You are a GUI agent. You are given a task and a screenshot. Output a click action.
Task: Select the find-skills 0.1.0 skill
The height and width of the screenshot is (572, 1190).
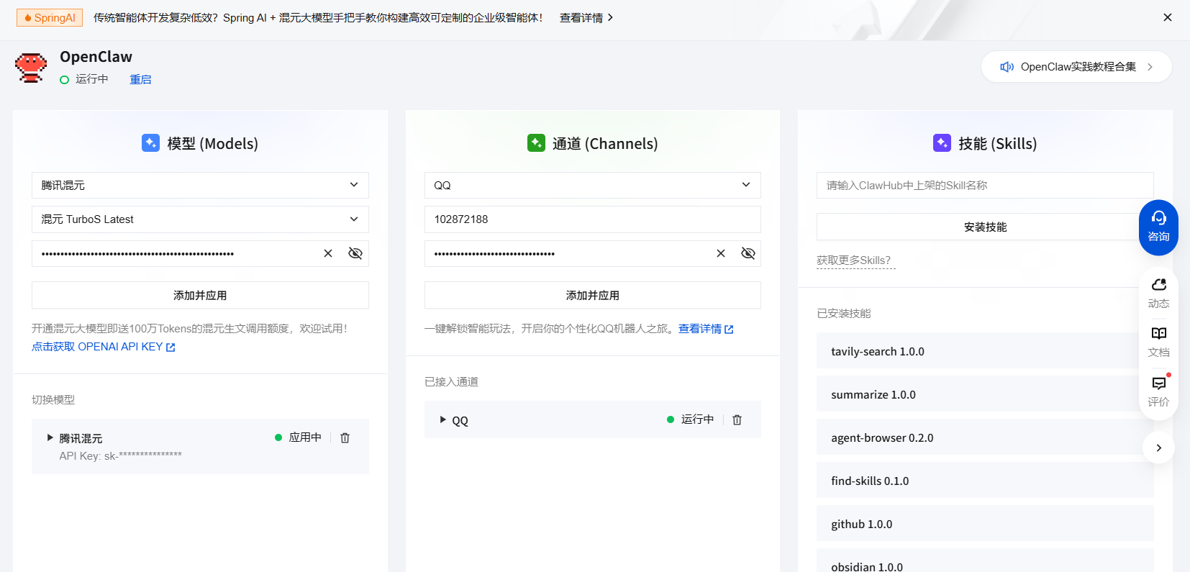point(985,481)
